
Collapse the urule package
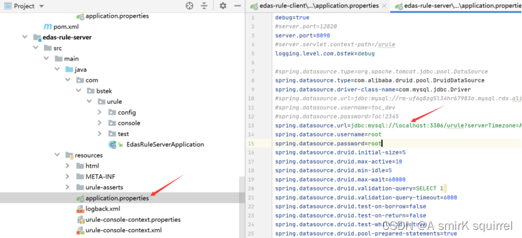click(89, 101)
